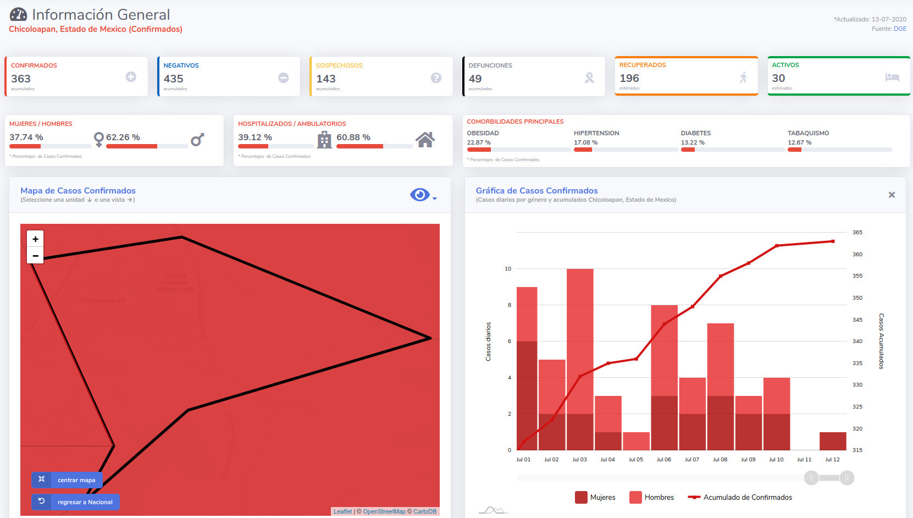Click the Mapa de Casos Confirmados title
This screenshot has height=518, width=913.
[x=78, y=191]
